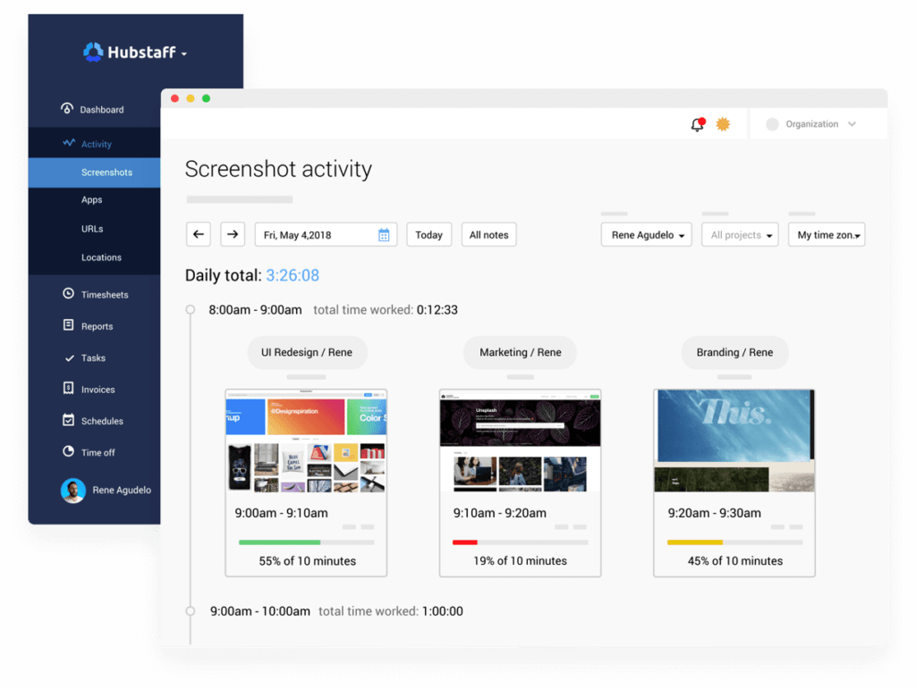Open the Rene Agudelo member dropdown
The width and height of the screenshot is (916, 689).
pyautogui.click(x=647, y=234)
